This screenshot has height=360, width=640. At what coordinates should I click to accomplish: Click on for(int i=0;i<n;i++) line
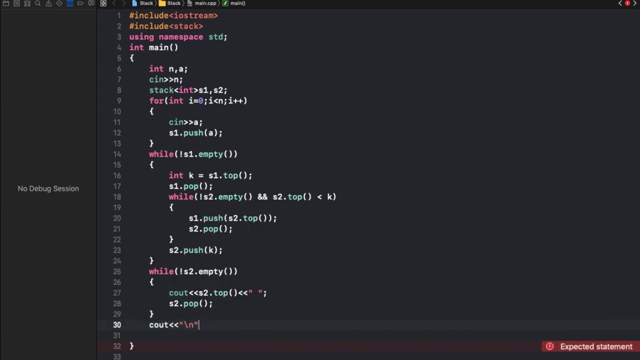pyautogui.click(x=198, y=101)
